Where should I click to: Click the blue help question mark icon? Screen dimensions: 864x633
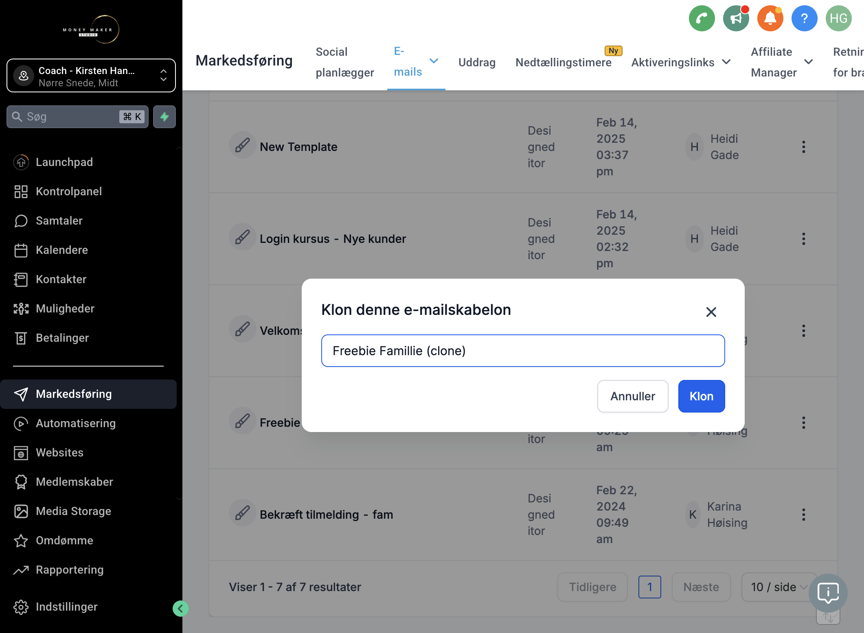click(804, 18)
